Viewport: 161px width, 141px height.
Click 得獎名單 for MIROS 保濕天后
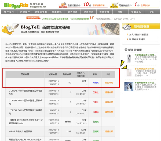tap(109, 131)
